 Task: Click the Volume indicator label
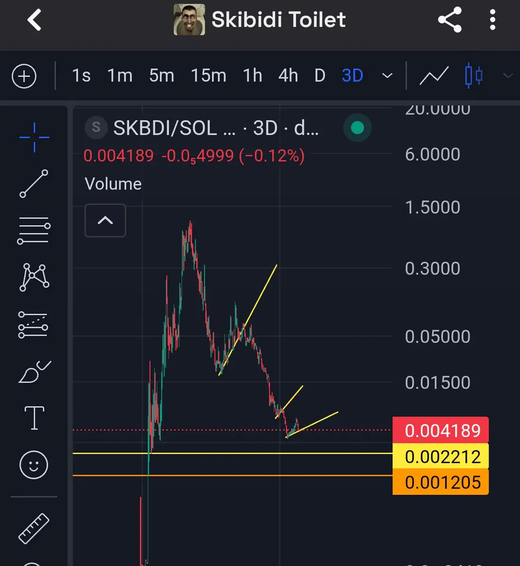click(113, 184)
